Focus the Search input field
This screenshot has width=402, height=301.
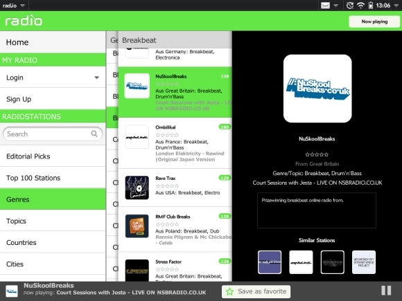[x=53, y=134]
